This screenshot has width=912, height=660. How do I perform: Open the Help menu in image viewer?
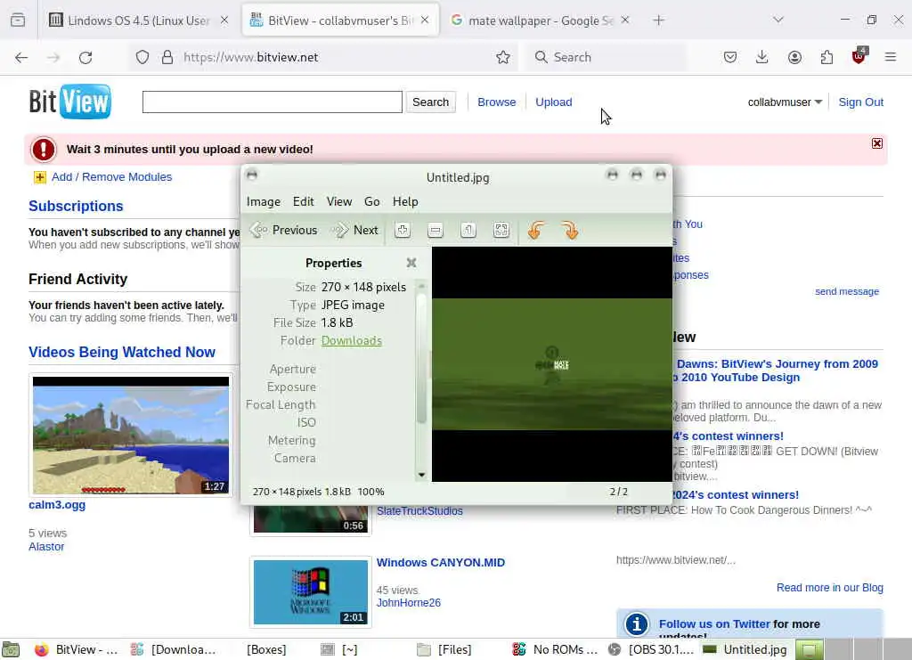point(405,202)
